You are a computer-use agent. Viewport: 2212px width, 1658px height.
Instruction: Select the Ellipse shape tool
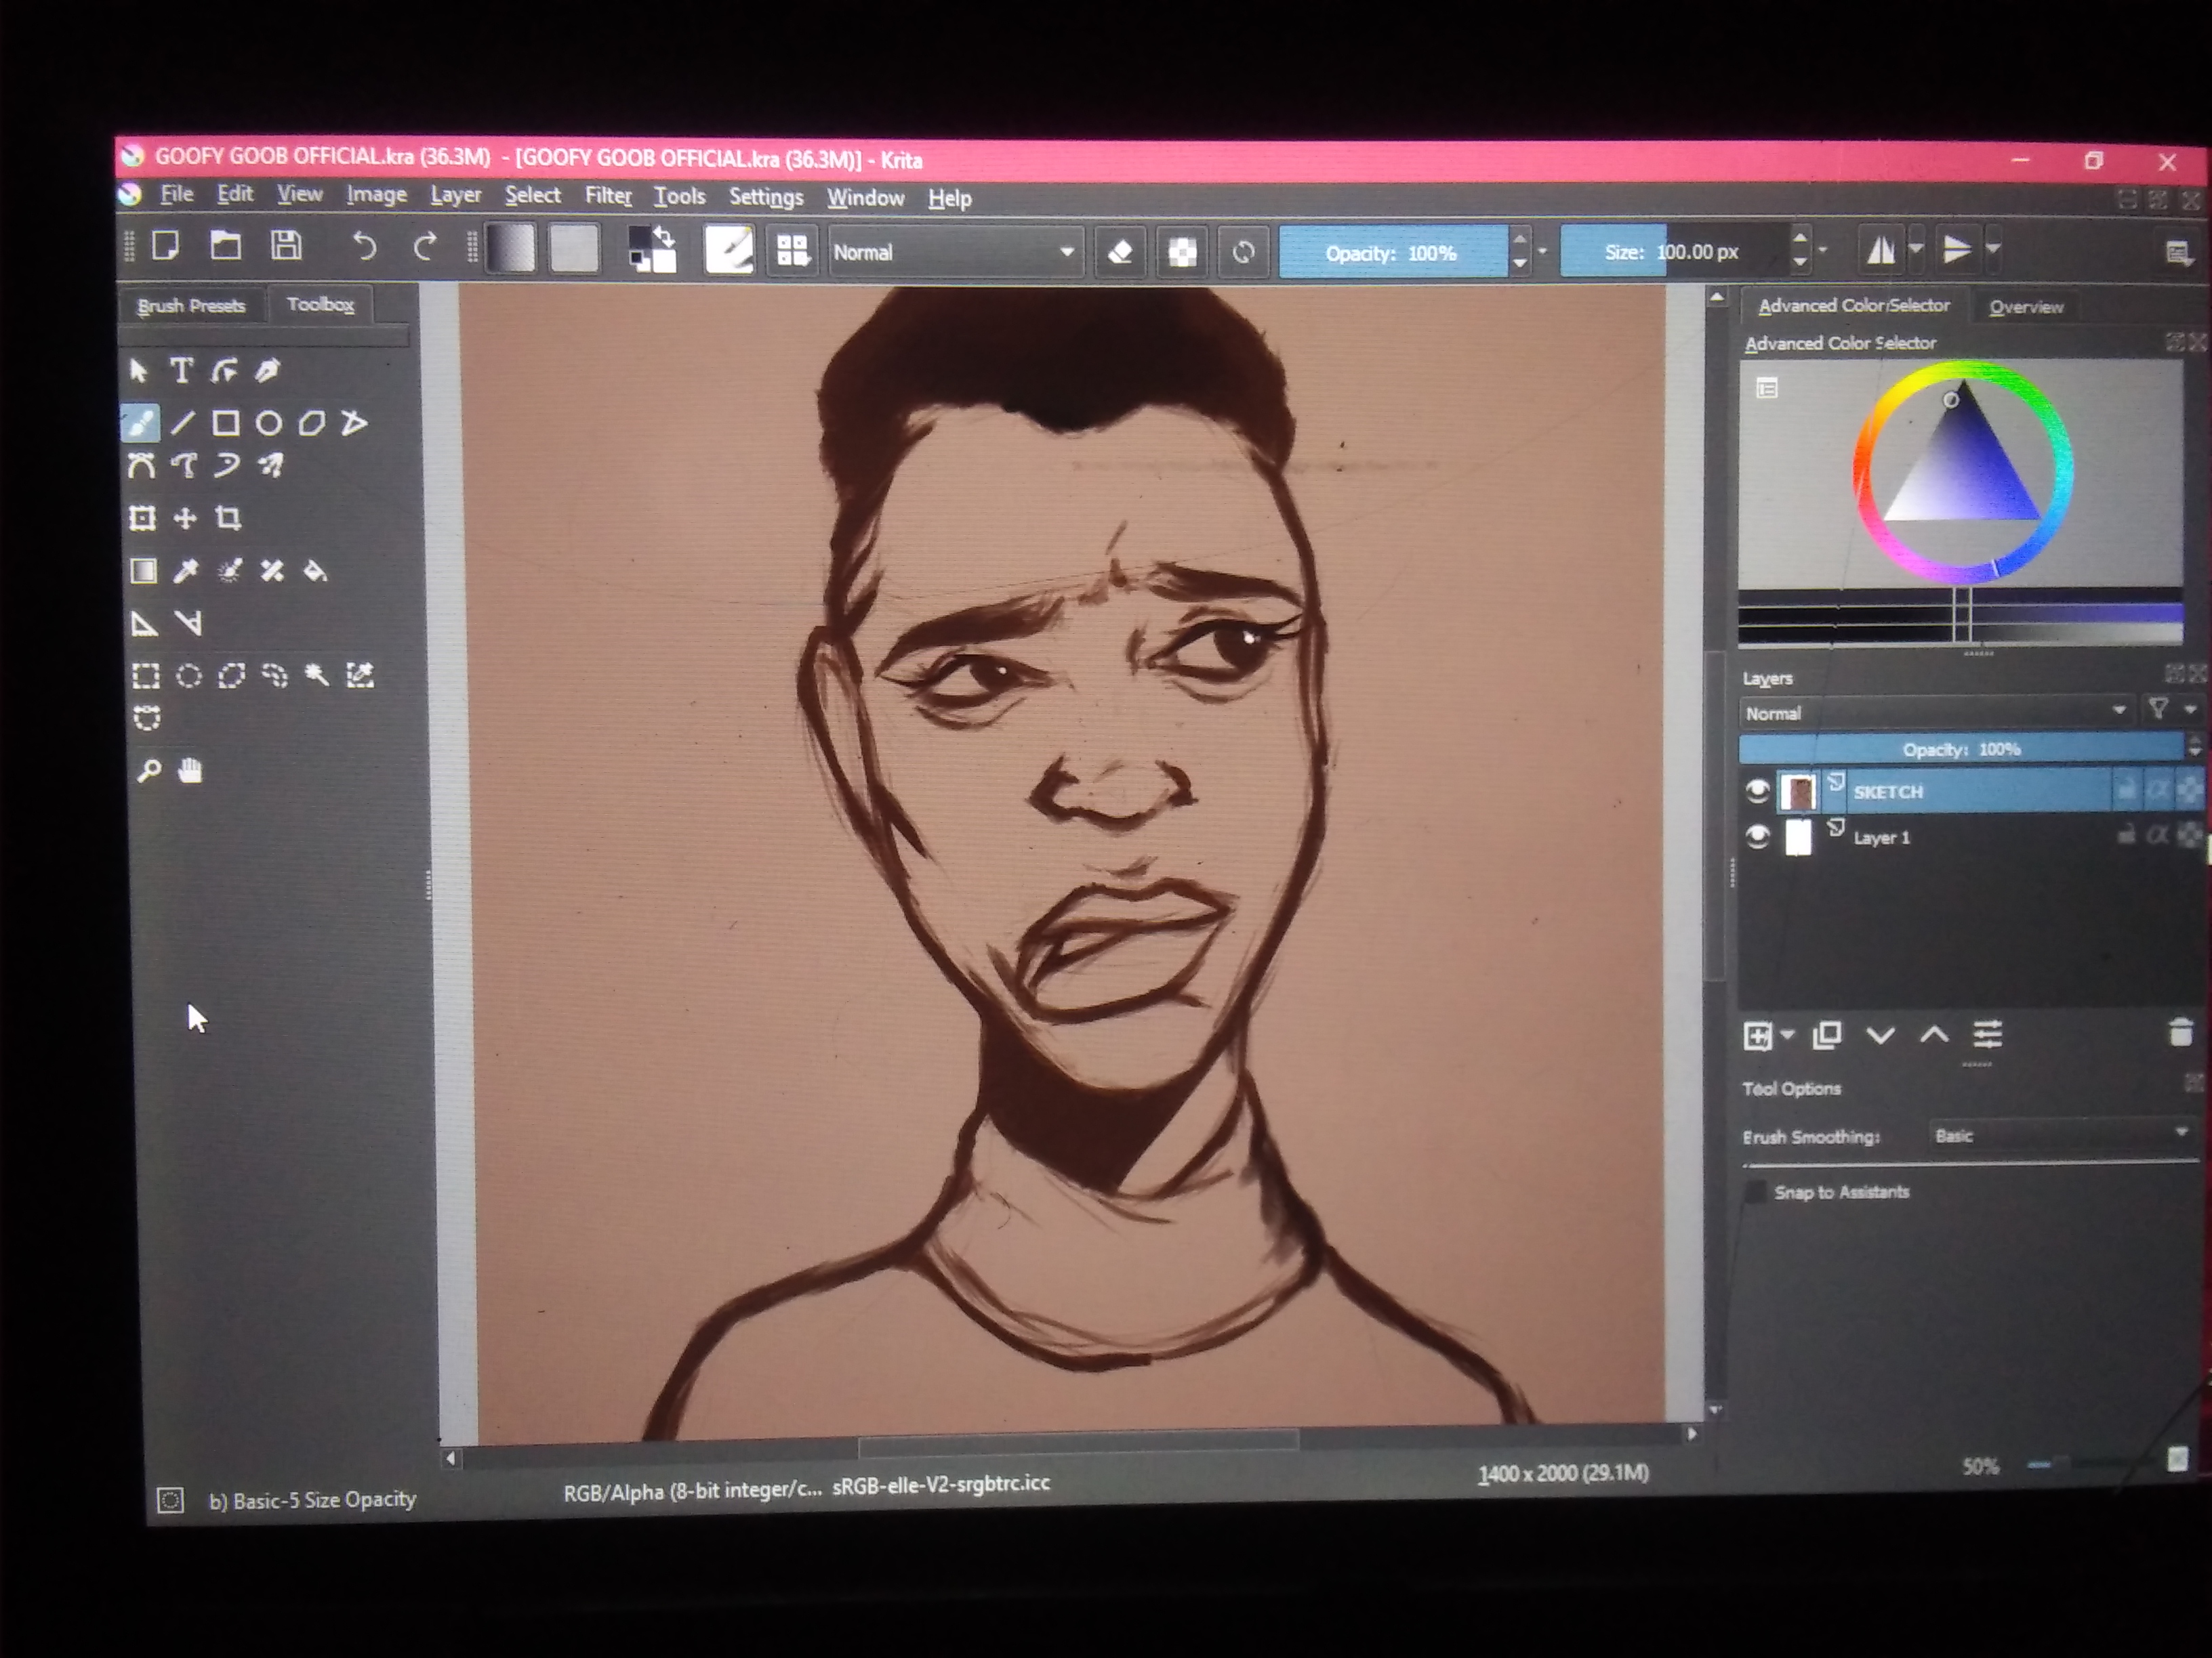268,424
